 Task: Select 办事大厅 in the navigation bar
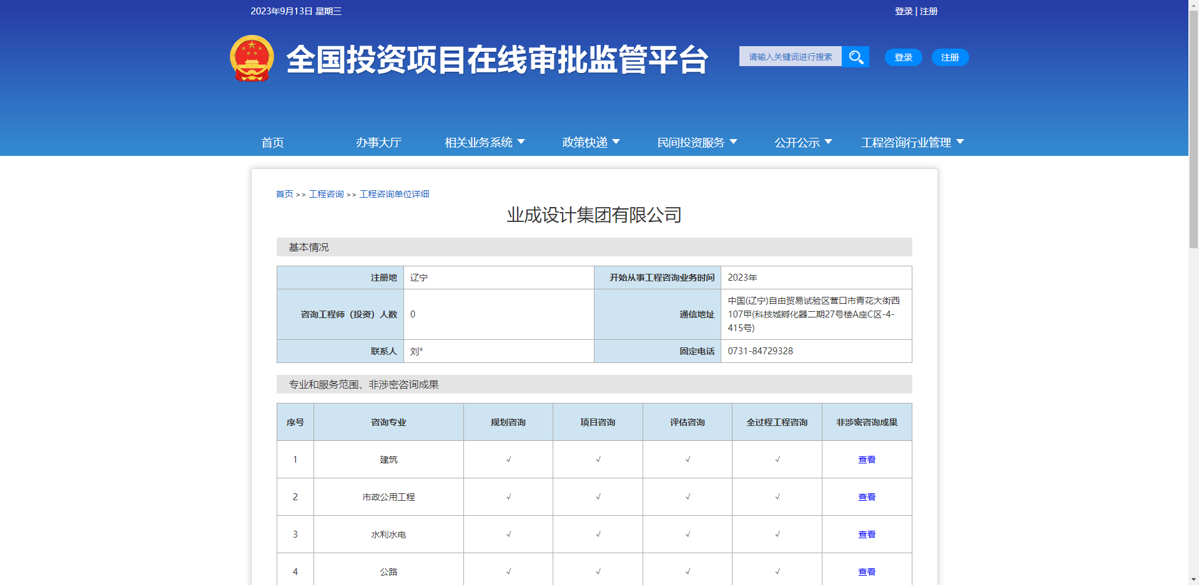pyautogui.click(x=378, y=142)
